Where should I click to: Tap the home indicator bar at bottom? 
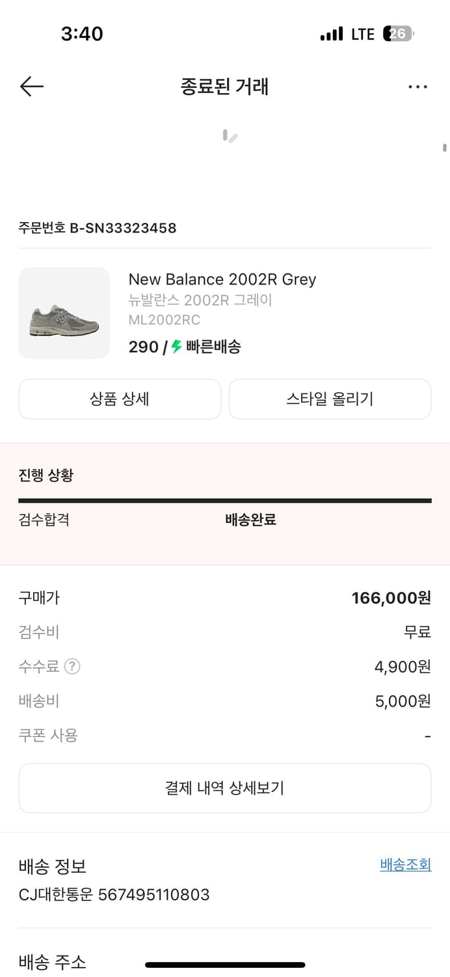224,965
